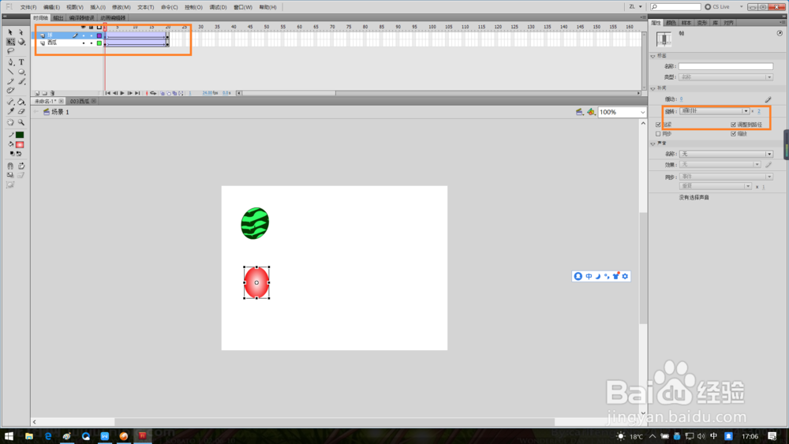The width and height of the screenshot is (789, 444).
Task: Select the Brush tool
Action: [x=21, y=81]
